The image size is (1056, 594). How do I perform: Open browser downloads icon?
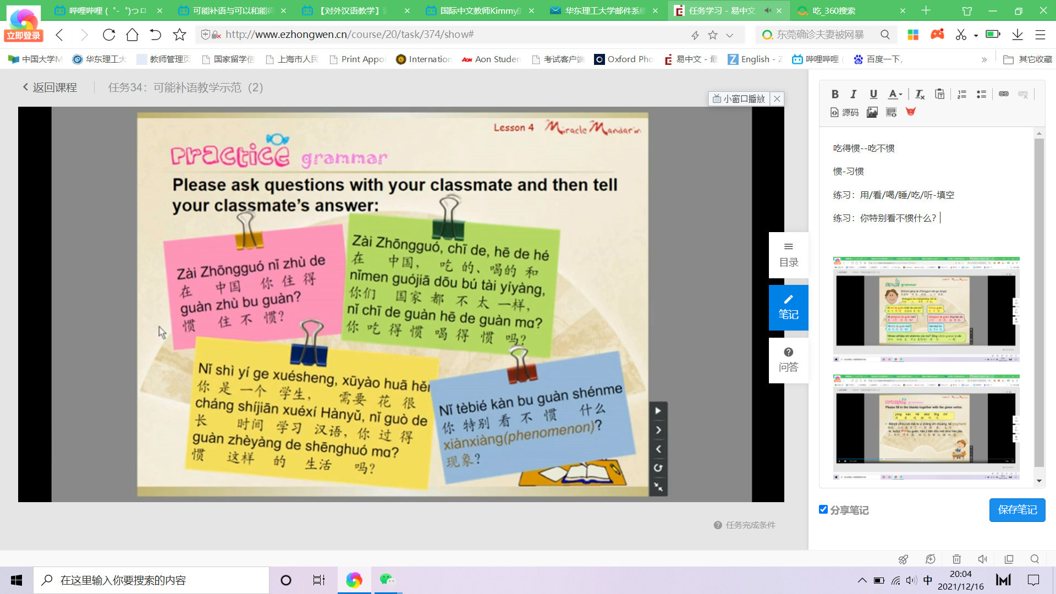click(1018, 35)
